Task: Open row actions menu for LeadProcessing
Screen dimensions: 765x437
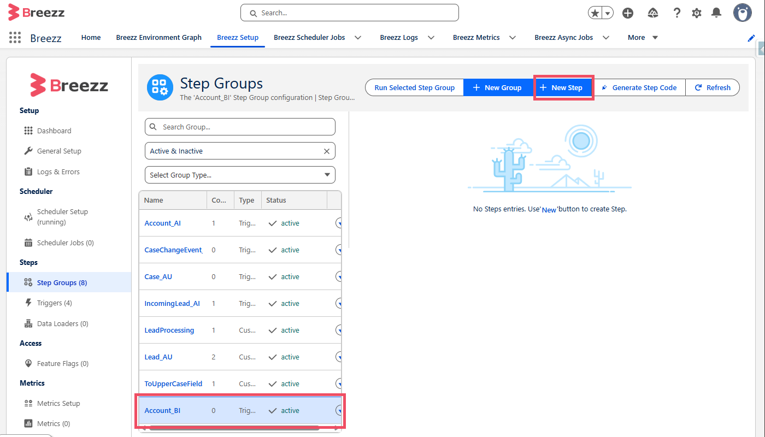Action: [338, 330]
